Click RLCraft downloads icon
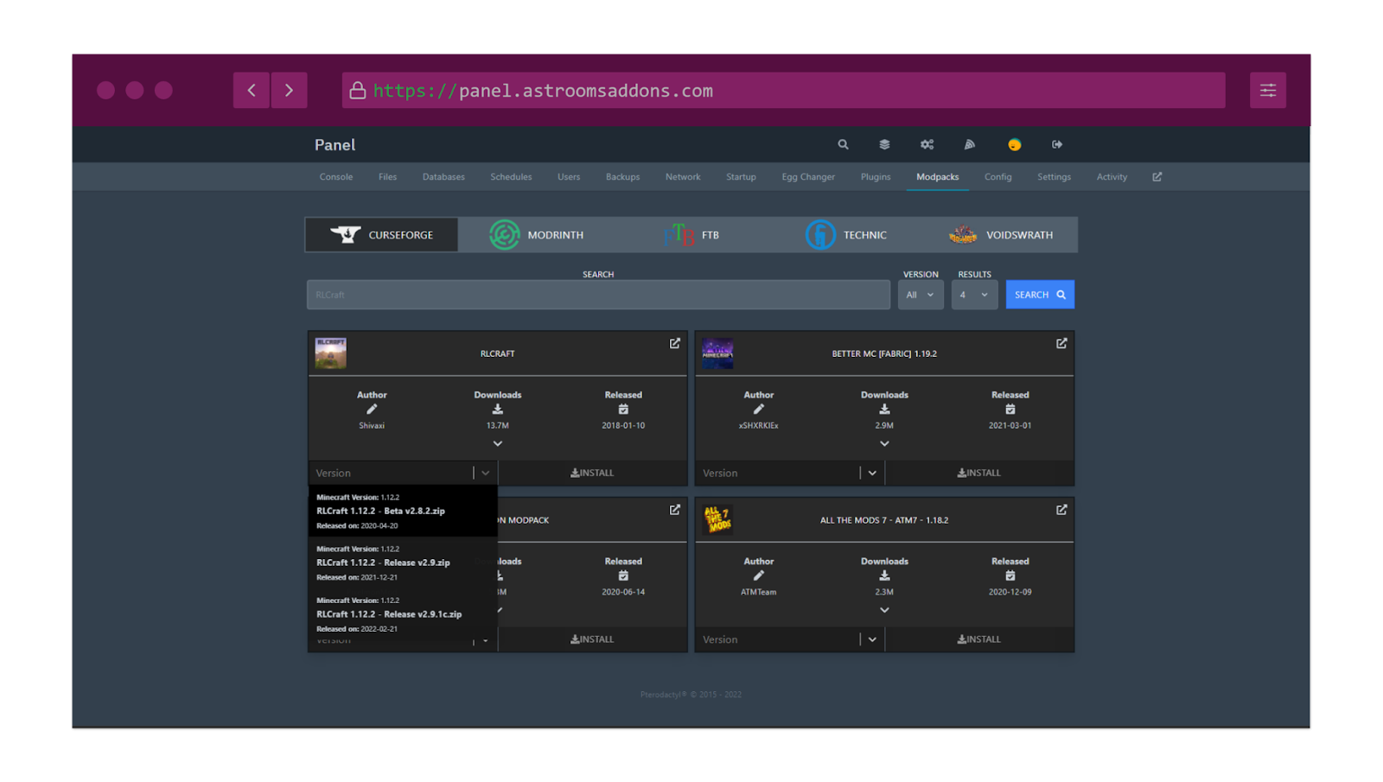 (498, 410)
